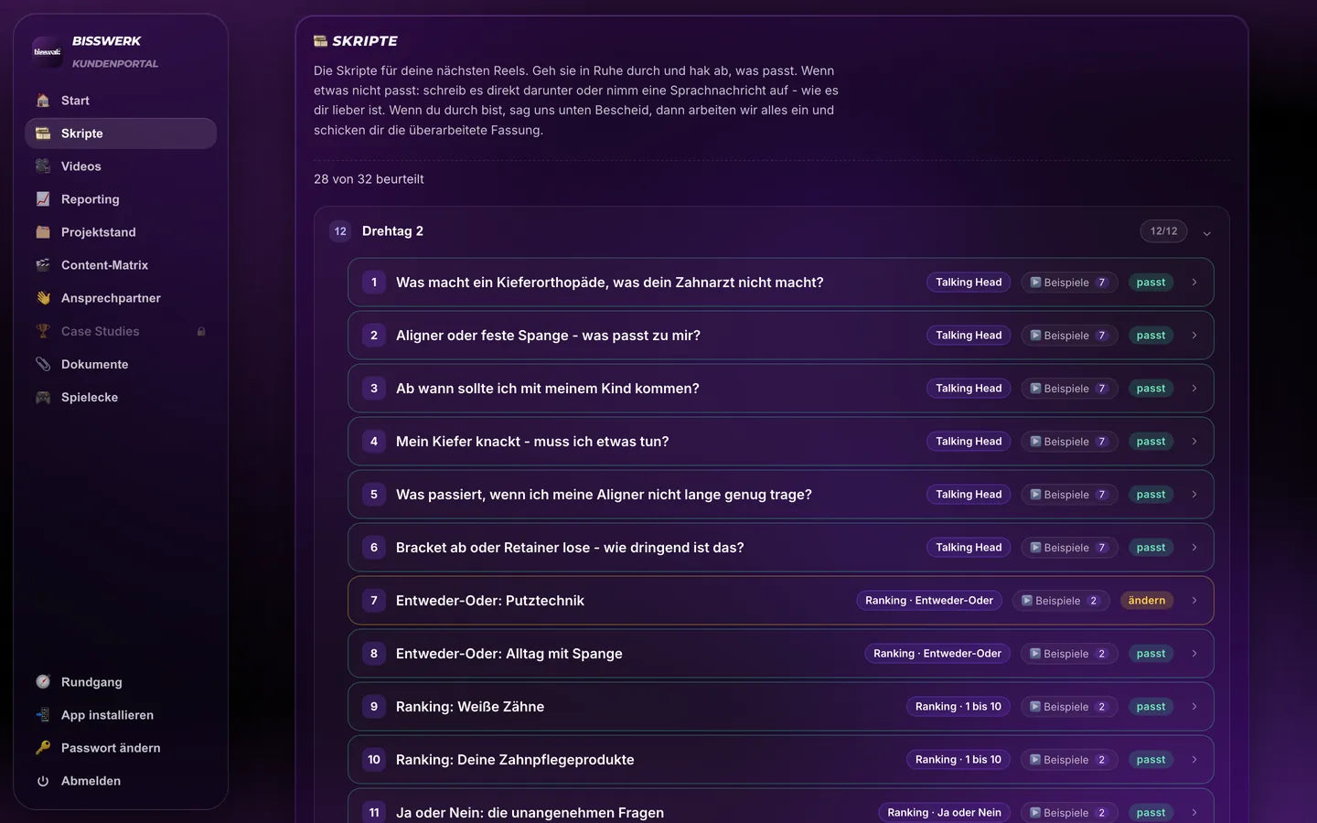
Task: Click the camera icon beside Videos
Action: (43, 166)
